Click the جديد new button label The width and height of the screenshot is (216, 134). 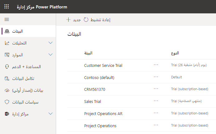pyautogui.click(x=77, y=20)
